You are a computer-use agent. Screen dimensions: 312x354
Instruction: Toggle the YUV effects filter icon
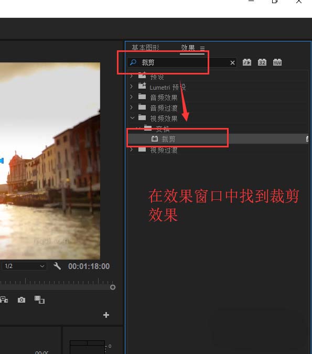277,62
